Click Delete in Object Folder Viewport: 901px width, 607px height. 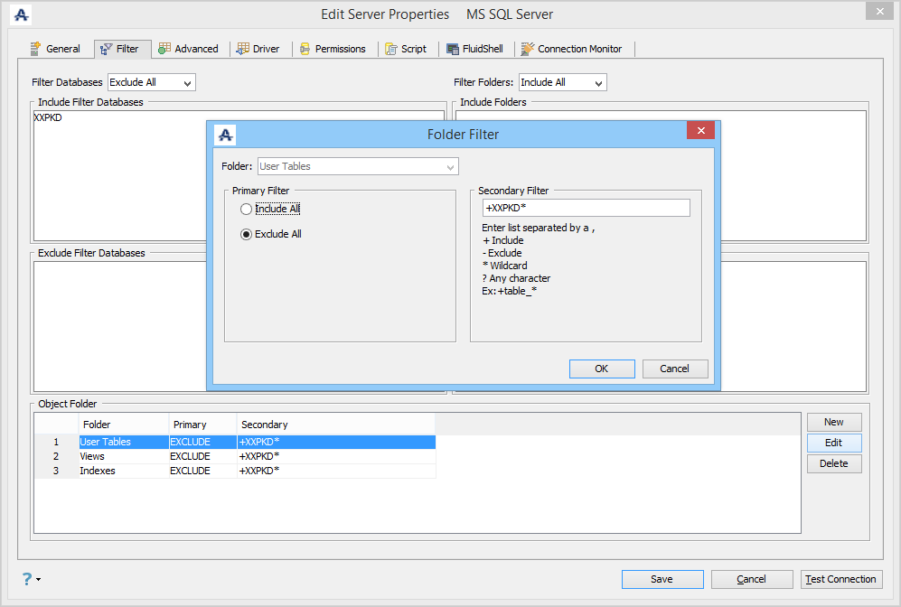834,463
